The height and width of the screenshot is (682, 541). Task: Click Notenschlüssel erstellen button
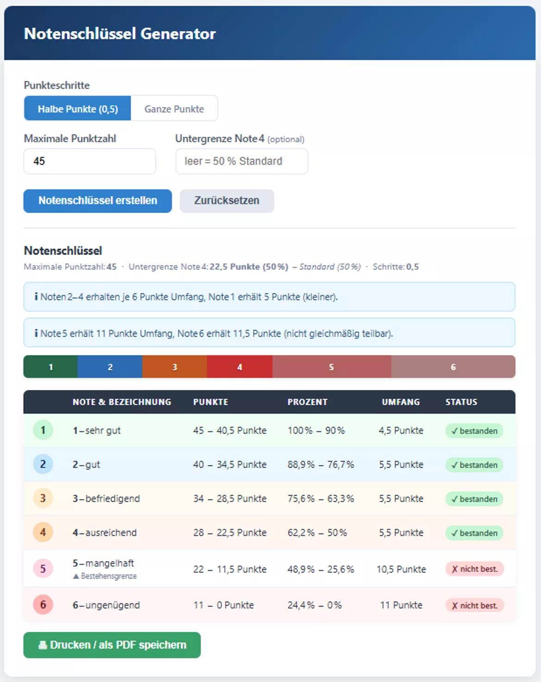98,201
